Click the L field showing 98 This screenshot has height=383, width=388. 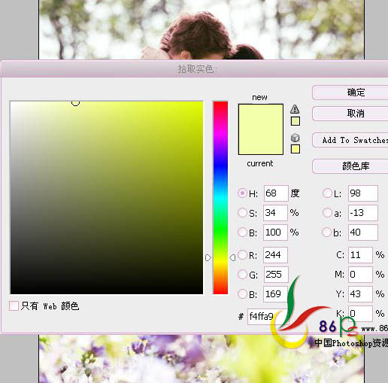click(363, 193)
